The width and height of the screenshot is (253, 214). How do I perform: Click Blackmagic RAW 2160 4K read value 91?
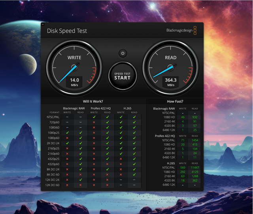[x=195, y=122]
